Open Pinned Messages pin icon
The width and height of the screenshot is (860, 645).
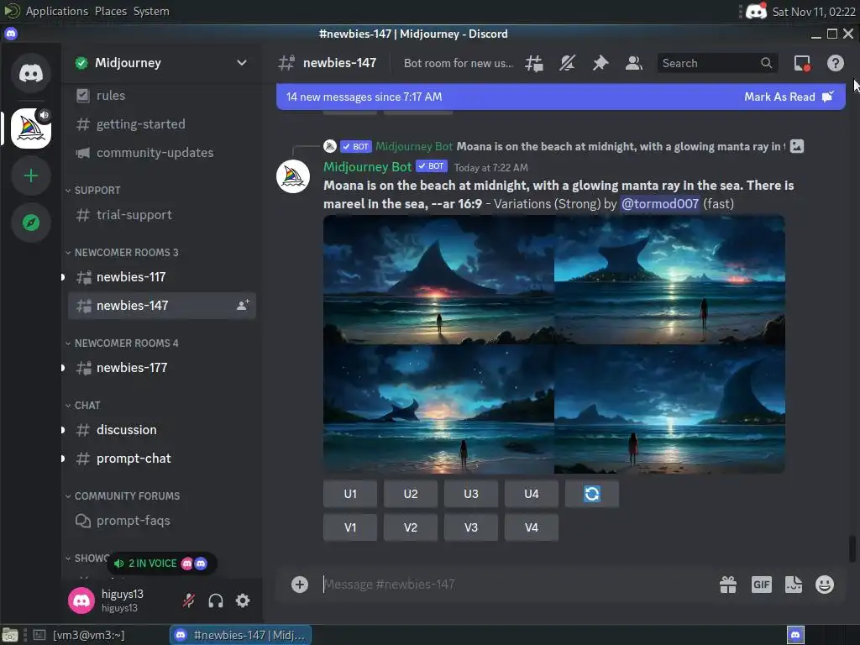pyautogui.click(x=600, y=63)
